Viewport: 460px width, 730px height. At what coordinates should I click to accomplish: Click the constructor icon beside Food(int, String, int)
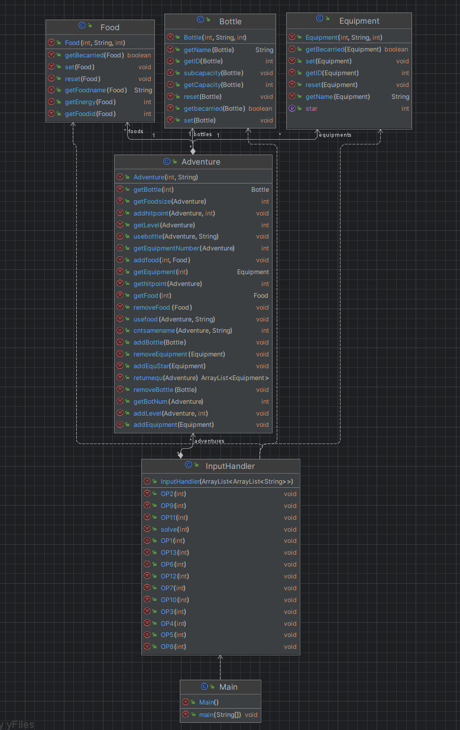point(51,43)
